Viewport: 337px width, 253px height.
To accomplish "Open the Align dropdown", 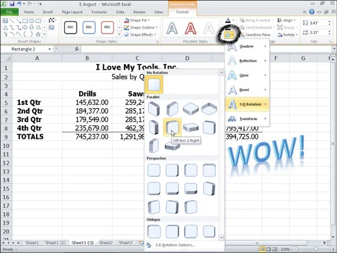I will tap(286, 20).
